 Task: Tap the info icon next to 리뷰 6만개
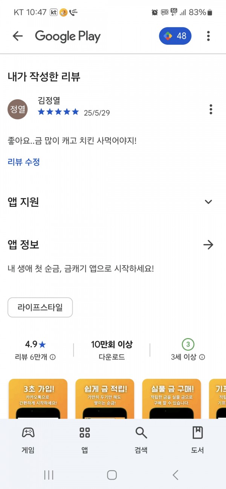(x=53, y=357)
